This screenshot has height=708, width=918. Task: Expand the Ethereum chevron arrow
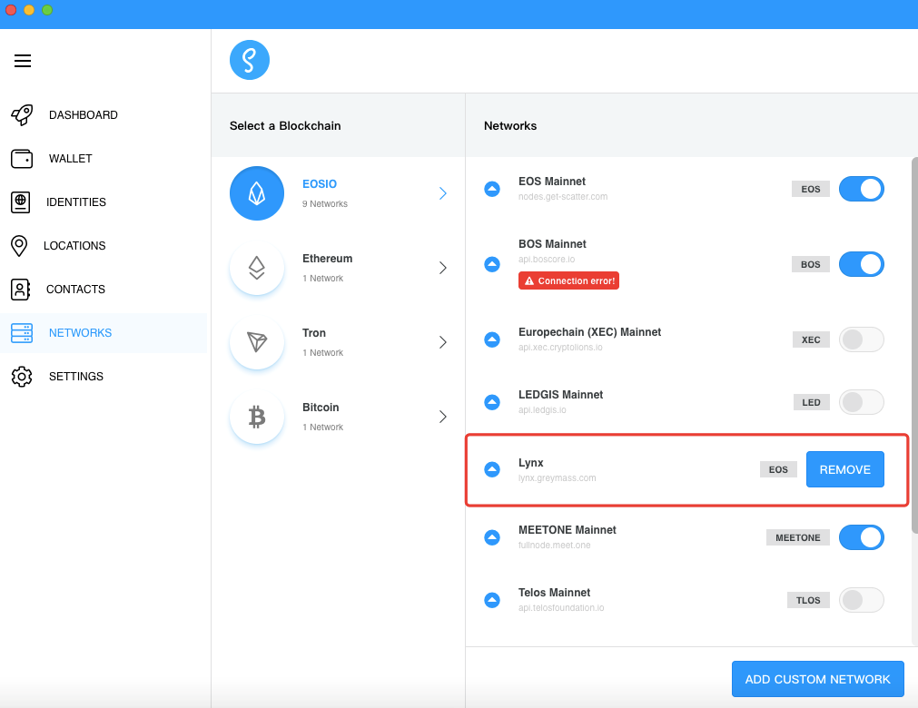click(442, 268)
